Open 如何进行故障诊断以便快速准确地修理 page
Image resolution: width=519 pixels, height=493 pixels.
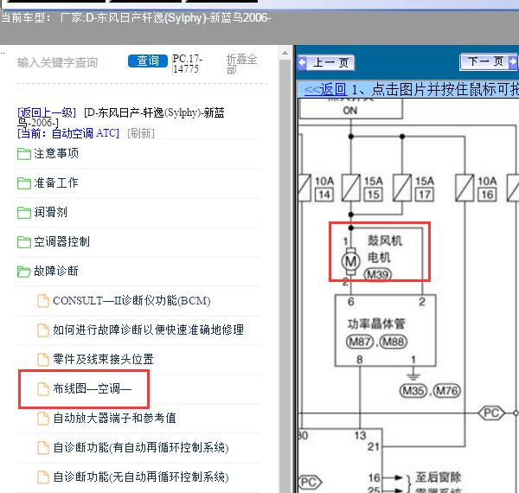coord(148,330)
